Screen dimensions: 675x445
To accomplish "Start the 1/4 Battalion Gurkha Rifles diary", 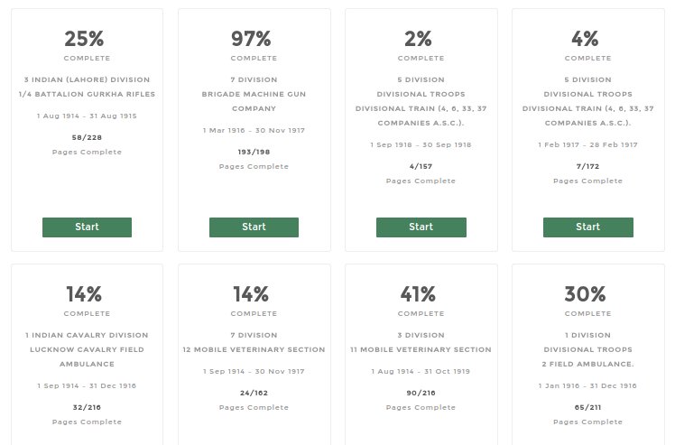I will pyautogui.click(x=87, y=227).
